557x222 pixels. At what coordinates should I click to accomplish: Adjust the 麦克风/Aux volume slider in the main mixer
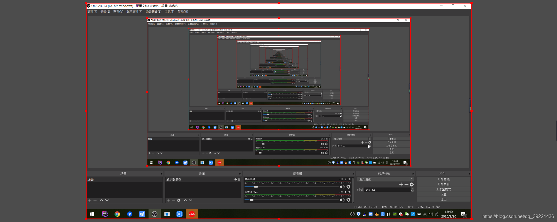point(291,200)
